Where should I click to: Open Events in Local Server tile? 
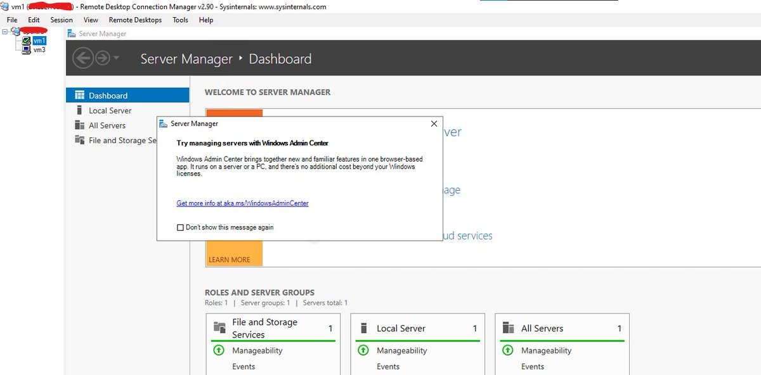tap(388, 366)
